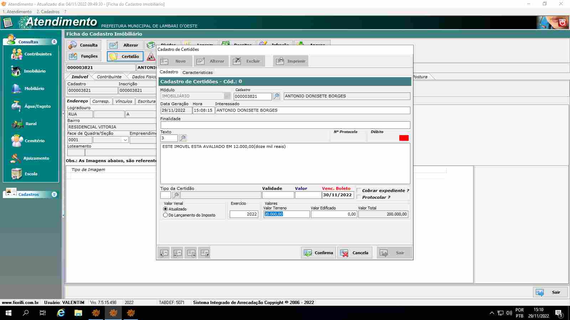Screen dimensions: 570x320
Task: Switch to the Caracteristicas tab
Action: (x=197, y=72)
